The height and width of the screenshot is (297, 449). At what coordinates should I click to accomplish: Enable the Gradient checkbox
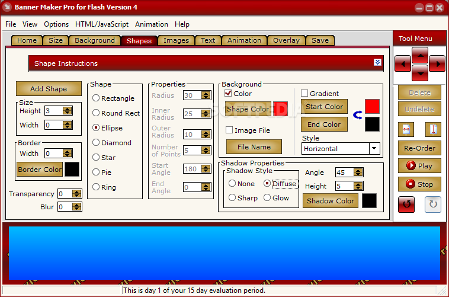(304, 93)
